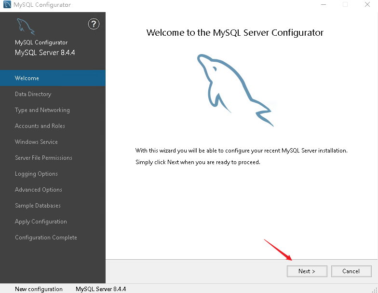Go to Apply Configuration step
Screen dimensions: 378x293
(53, 221)
